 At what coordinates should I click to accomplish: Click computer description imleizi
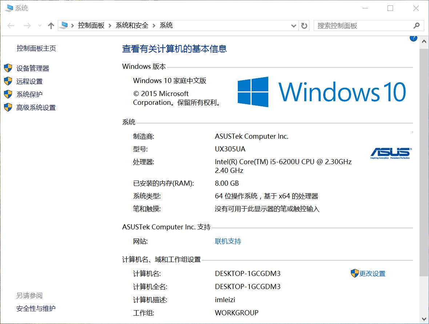(225, 300)
